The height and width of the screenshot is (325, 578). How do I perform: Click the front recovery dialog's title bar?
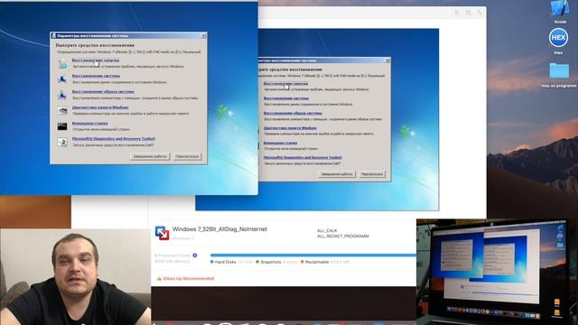pyautogui.click(x=127, y=36)
